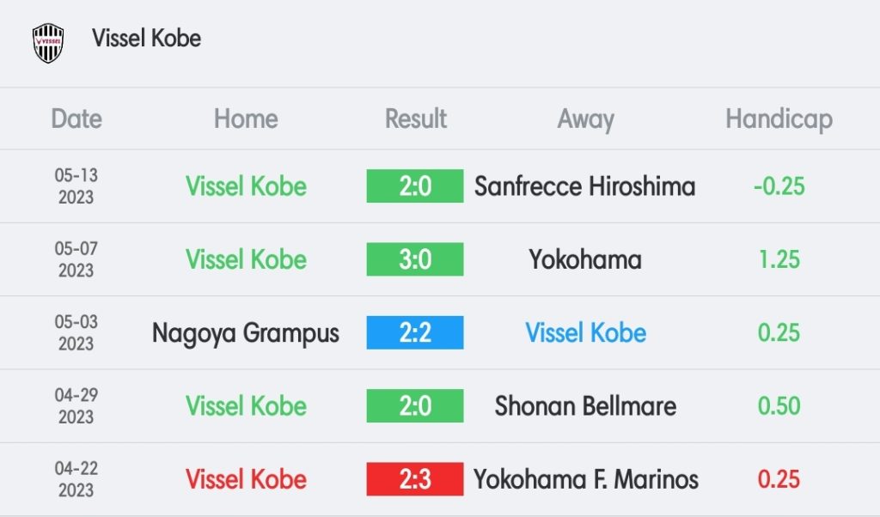Click the 1.25 handicap value
Screen dimensions: 880x517
click(x=779, y=259)
